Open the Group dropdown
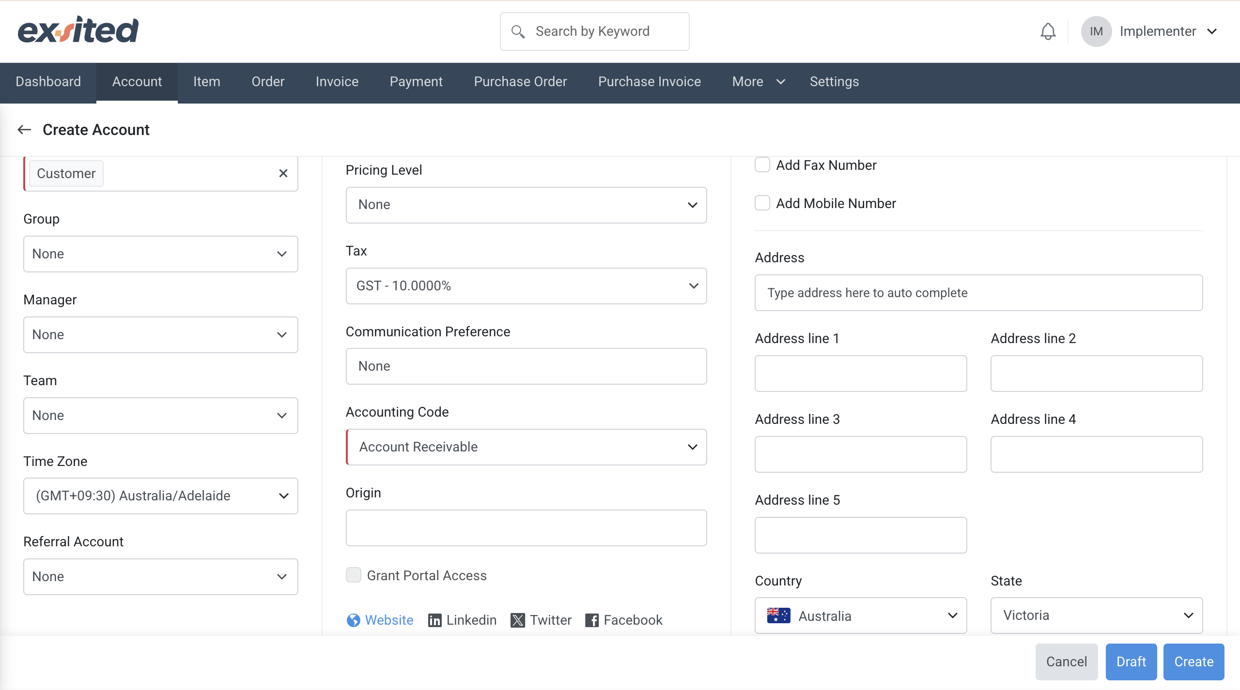The width and height of the screenshot is (1240, 690). click(x=161, y=254)
